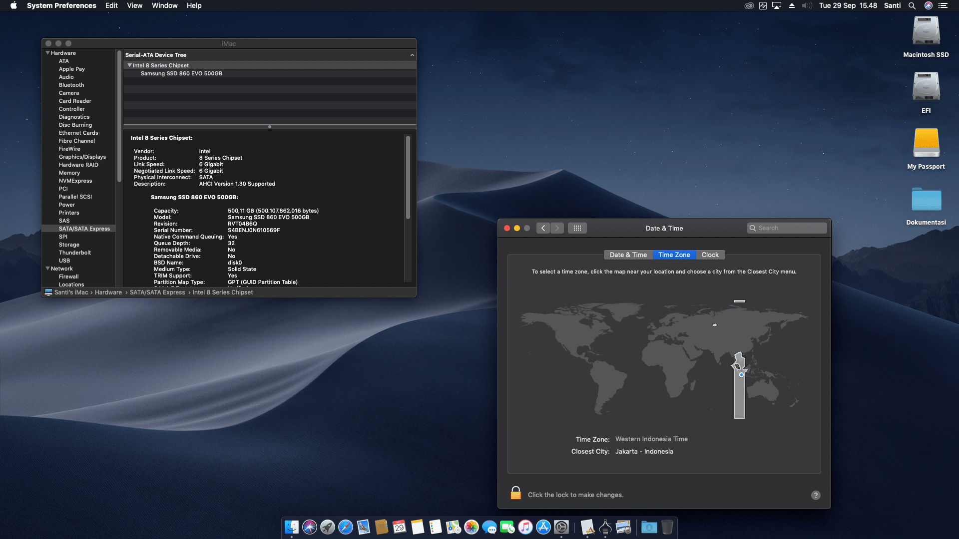Screen dimensions: 959x539
Task: Select USB in the System Information sidebar
Action: pyautogui.click(x=65, y=261)
